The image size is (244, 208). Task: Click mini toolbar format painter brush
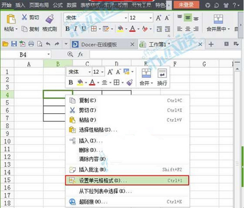(130, 83)
